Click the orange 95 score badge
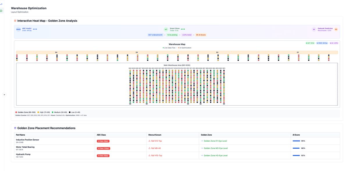 click(336, 29)
